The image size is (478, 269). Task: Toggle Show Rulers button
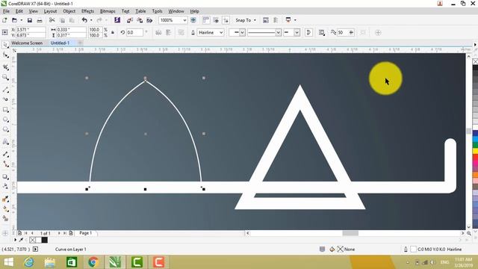pyautogui.click(x=206, y=20)
